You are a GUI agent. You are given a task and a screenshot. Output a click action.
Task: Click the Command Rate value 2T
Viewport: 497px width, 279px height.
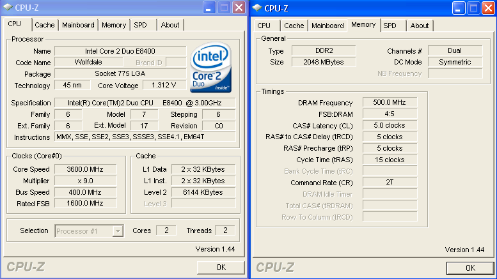pyautogui.click(x=390, y=183)
